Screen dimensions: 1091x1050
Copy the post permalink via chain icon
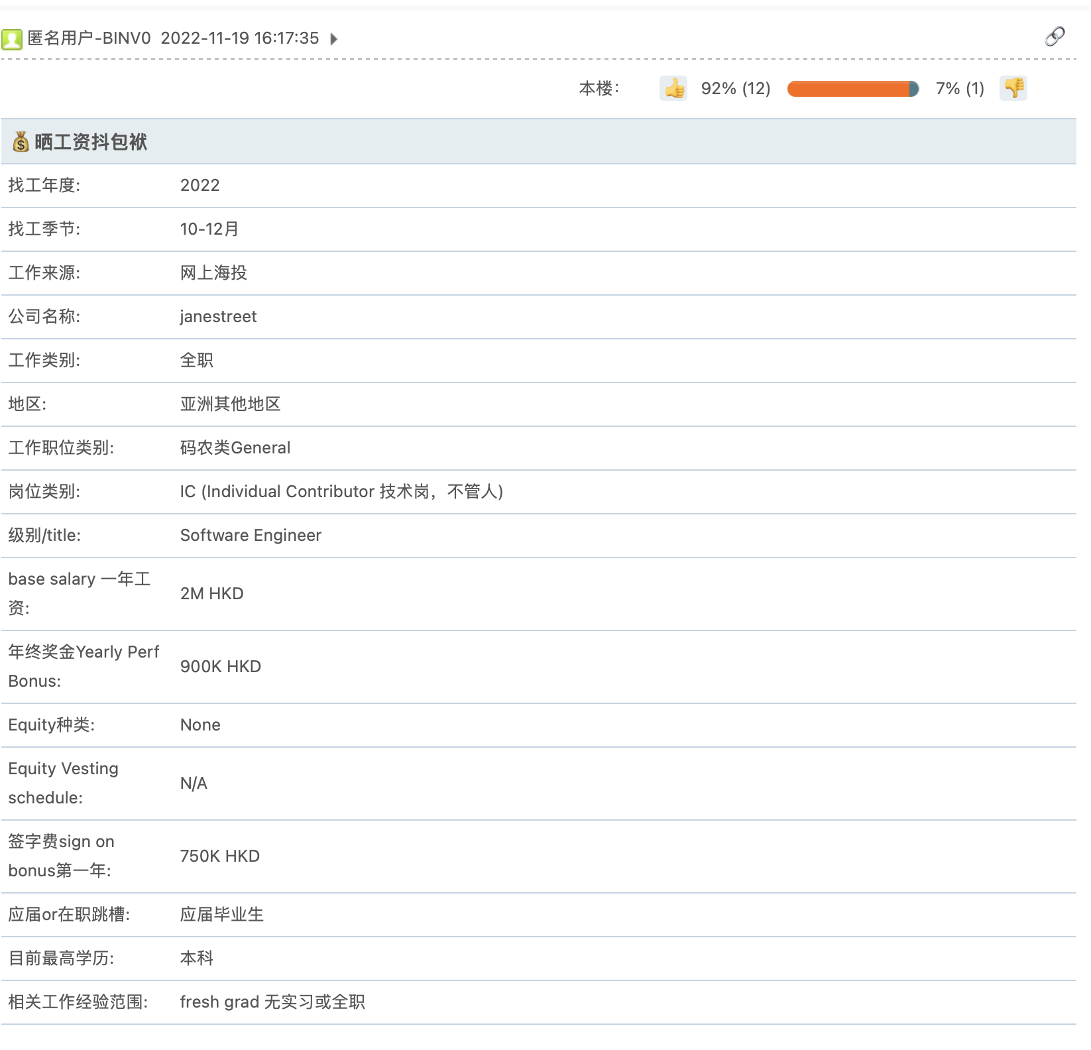point(1055,36)
